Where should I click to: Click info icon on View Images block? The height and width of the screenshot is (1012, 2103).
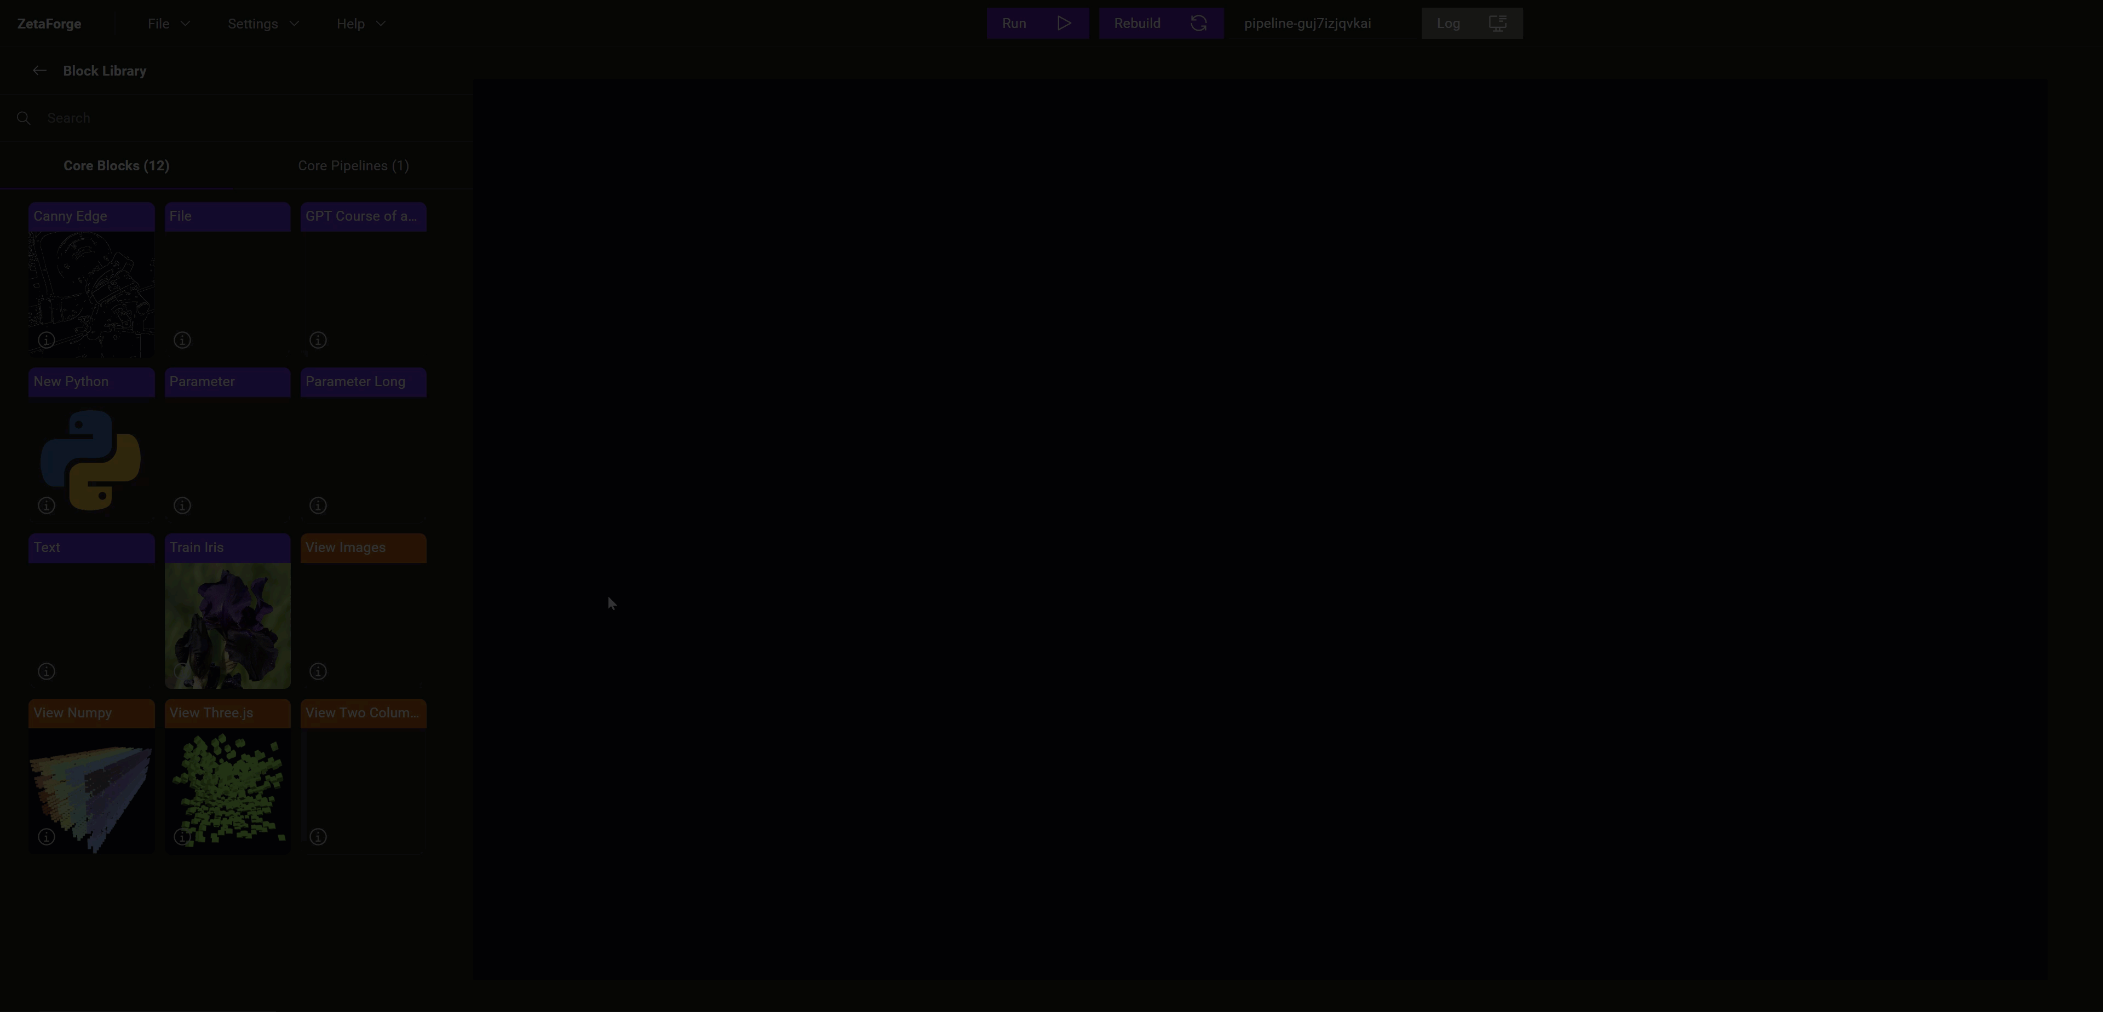pos(318,671)
